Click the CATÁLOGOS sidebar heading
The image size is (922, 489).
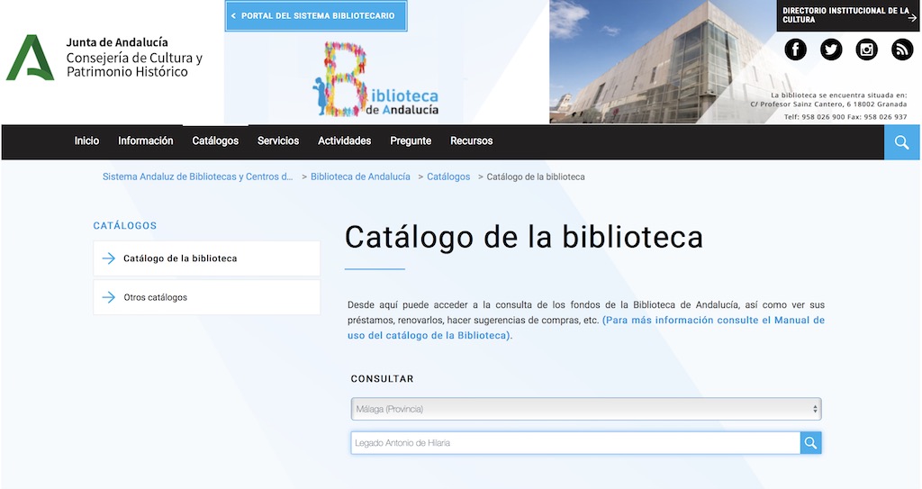tap(124, 225)
